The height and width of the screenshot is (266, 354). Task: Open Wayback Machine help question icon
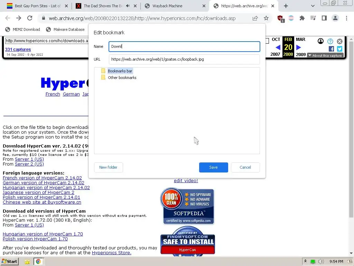coord(330,41)
